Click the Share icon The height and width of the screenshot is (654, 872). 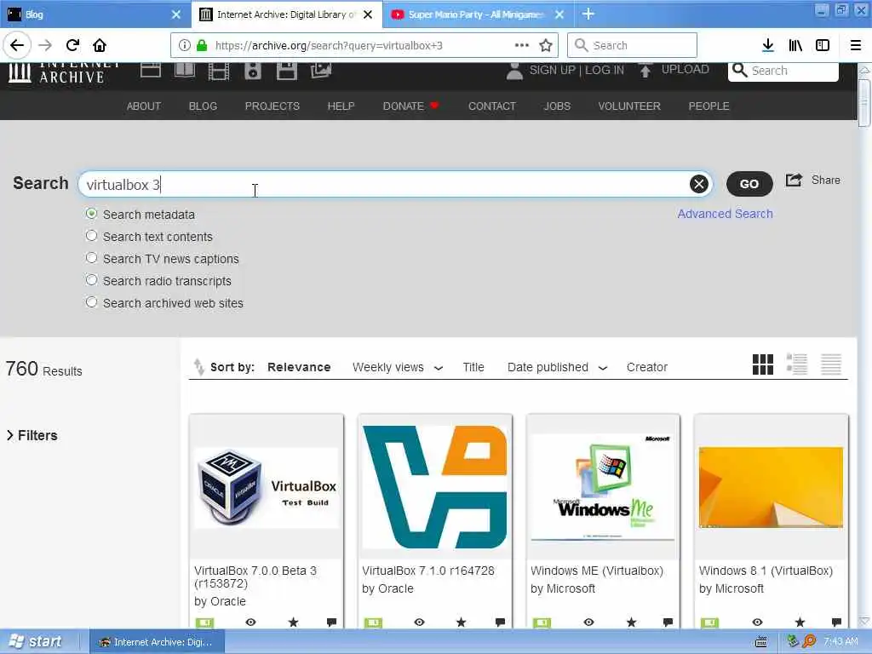794,181
